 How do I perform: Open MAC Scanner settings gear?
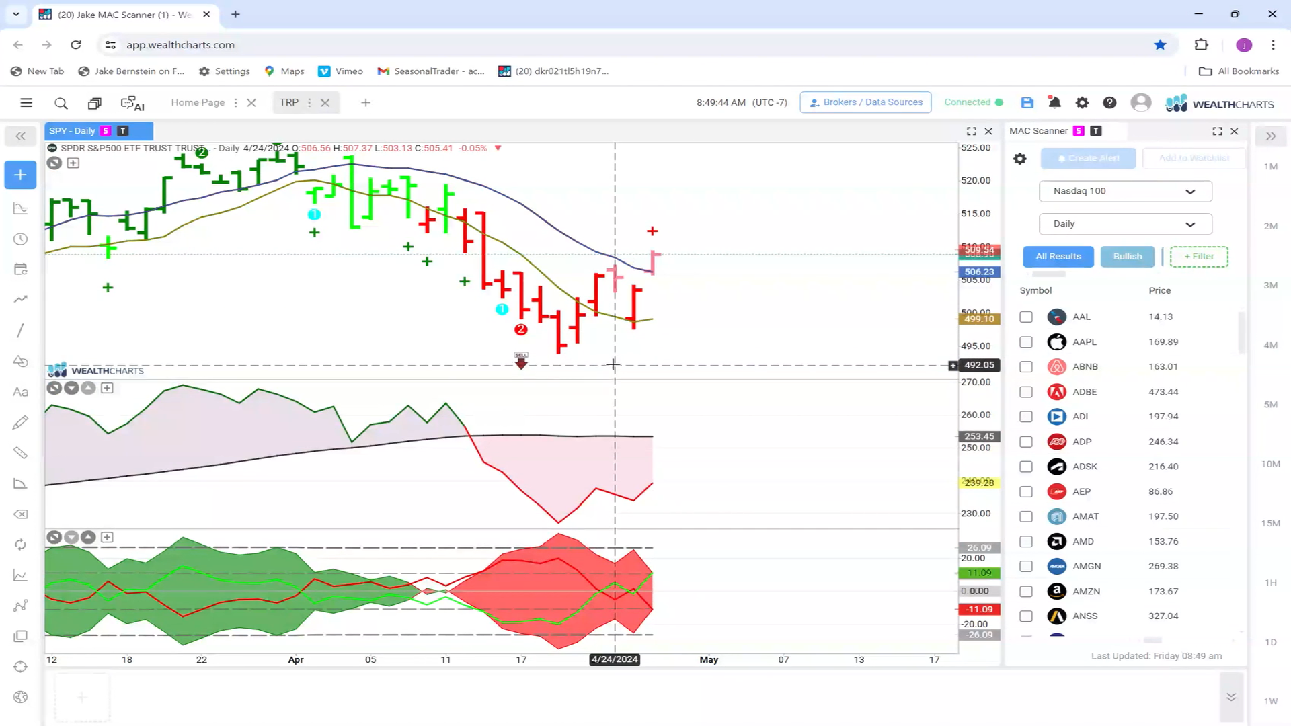point(1020,159)
